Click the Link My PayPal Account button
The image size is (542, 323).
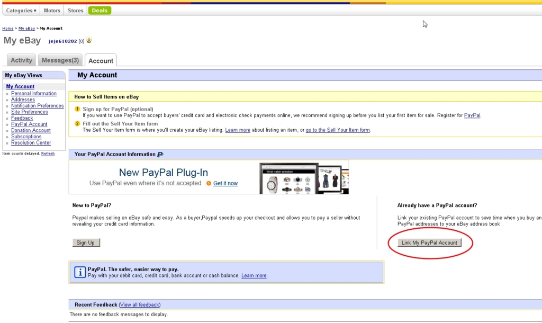point(429,243)
